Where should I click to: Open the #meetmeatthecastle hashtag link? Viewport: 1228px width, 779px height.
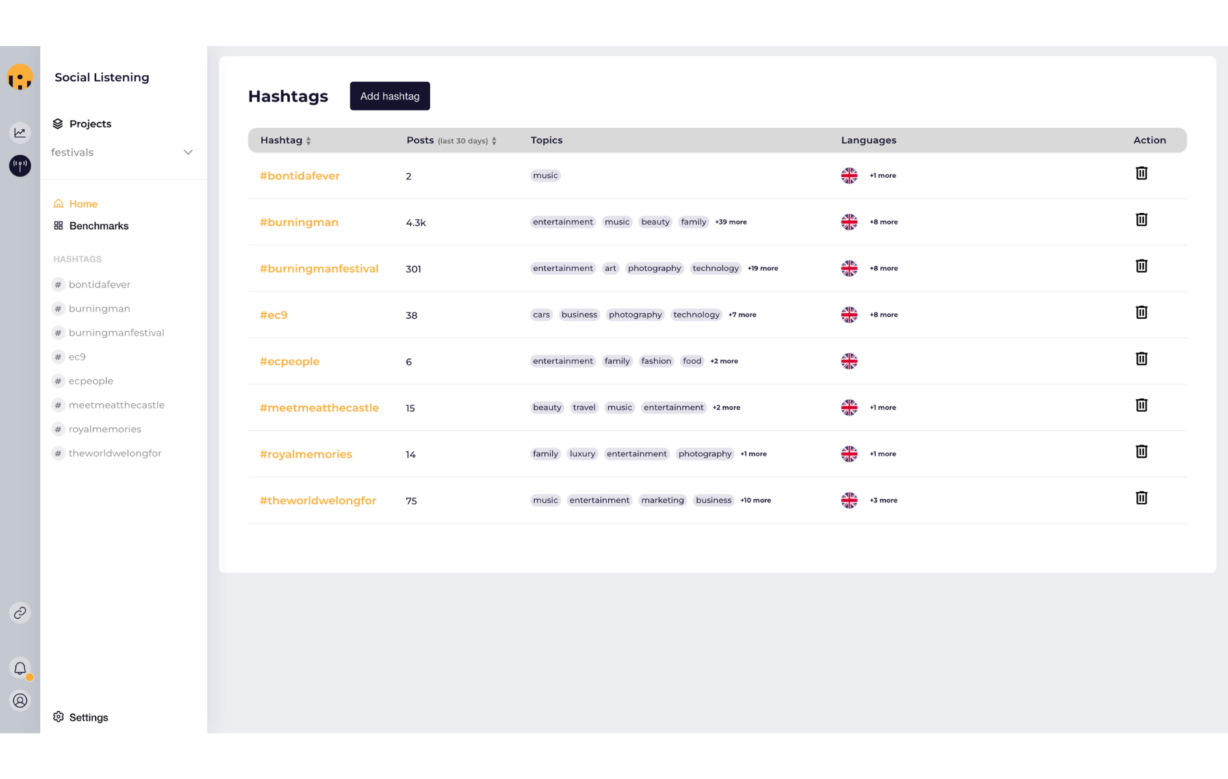[x=319, y=408]
